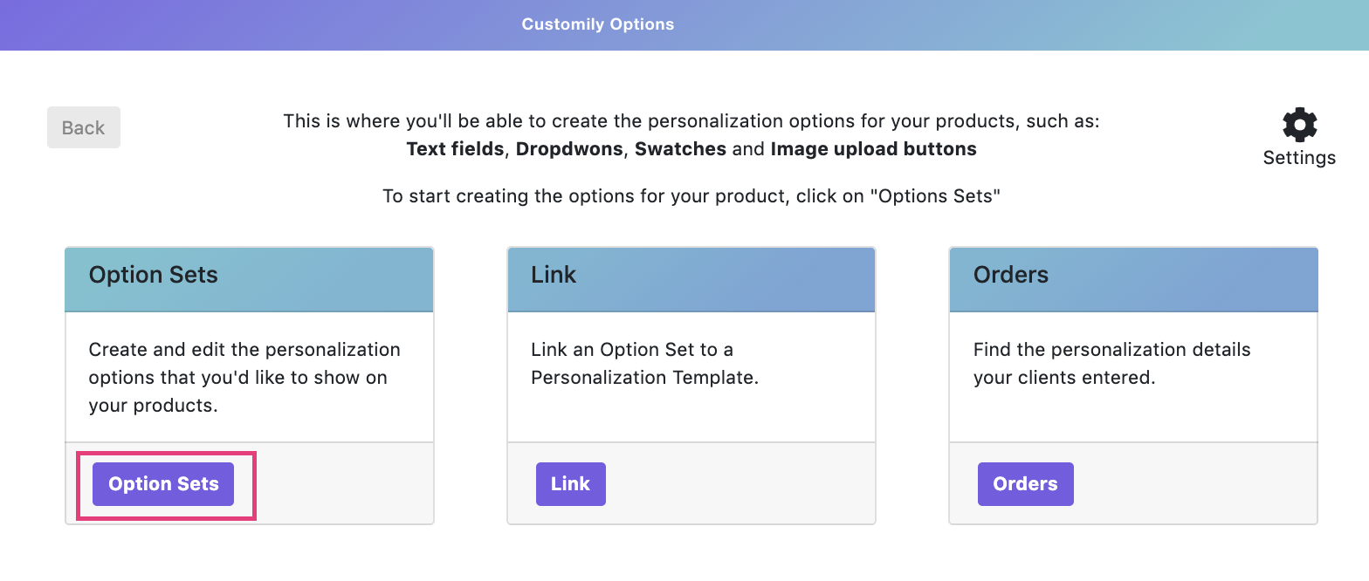Go to Orders using the purple button
The width and height of the screenshot is (1369, 581).
(x=1025, y=484)
